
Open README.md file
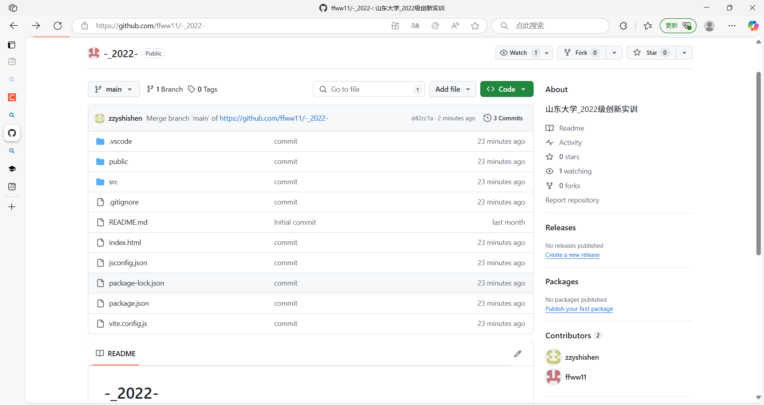[128, 222]
